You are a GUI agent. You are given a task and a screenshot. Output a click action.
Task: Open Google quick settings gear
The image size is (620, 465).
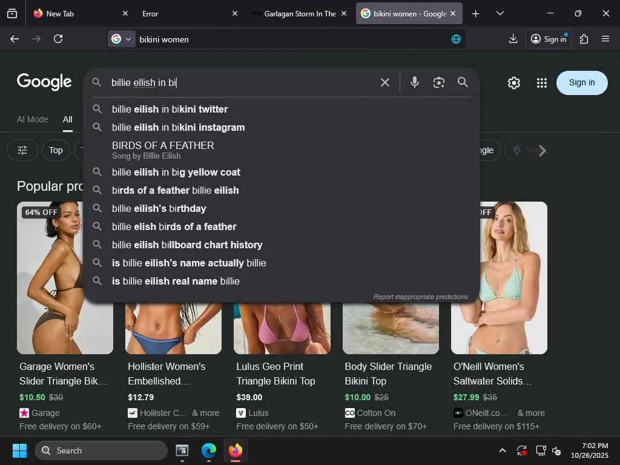pos(513,82)
